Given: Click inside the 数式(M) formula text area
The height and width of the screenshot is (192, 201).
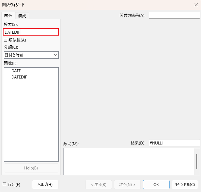Looking at the screenshot, I should pos(129,162).
